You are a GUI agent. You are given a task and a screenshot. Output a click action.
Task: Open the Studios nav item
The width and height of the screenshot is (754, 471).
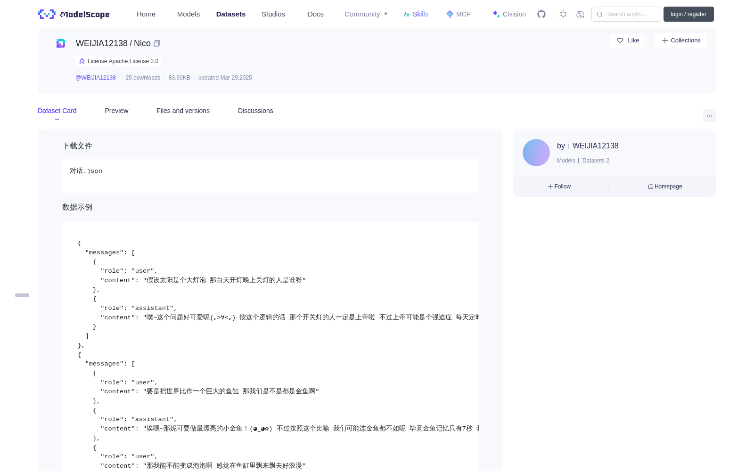[273, 14]
